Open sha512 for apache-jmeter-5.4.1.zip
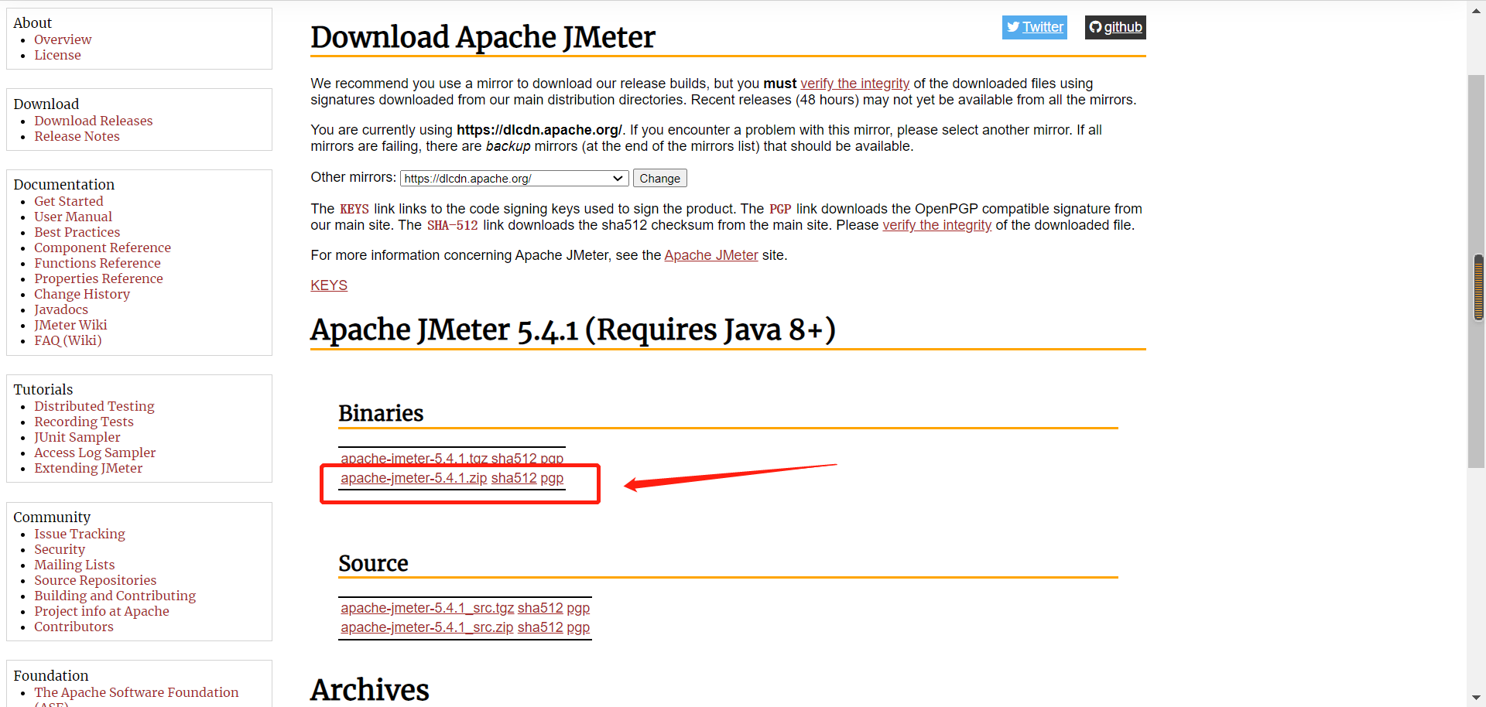This screenshot has width=1486, height=707. pyautogui.click(x=513, y=478)
